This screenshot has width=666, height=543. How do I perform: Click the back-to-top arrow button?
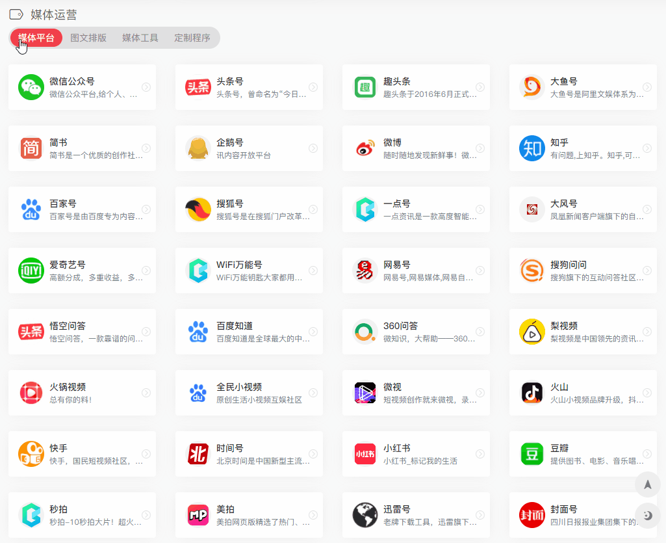click(648, 484)
